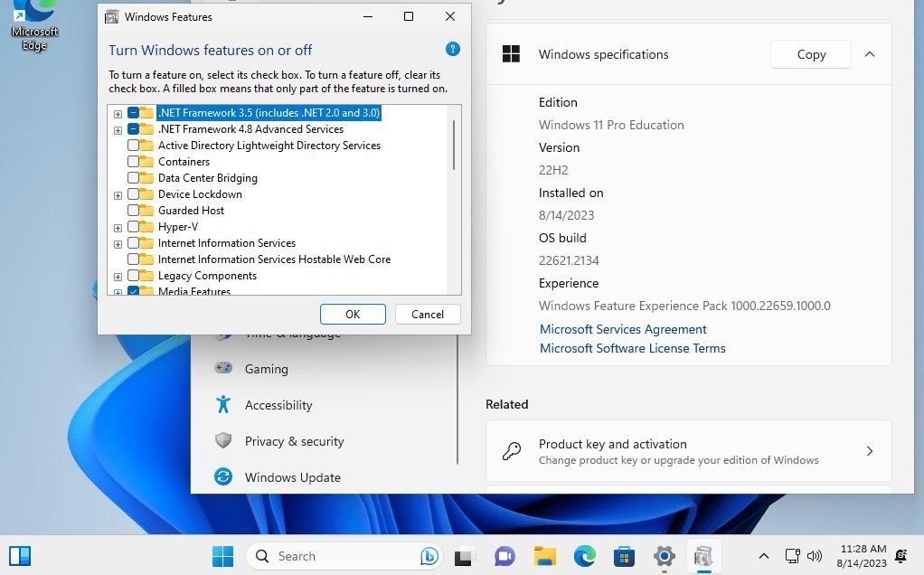924x575 pixels.
Task: Open Task View on taskbar
Action: (463, 556)
